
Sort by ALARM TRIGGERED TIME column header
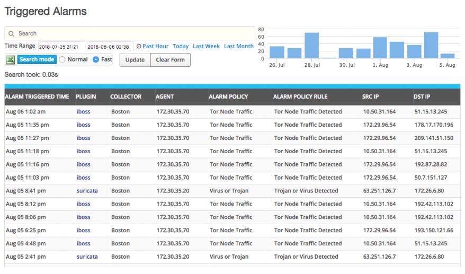(37, 97)
